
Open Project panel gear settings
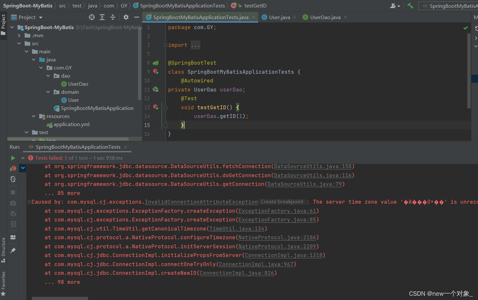(126, 17)
